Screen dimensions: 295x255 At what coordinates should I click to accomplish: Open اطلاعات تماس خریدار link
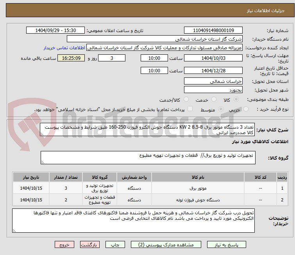[x=64, y=48]
